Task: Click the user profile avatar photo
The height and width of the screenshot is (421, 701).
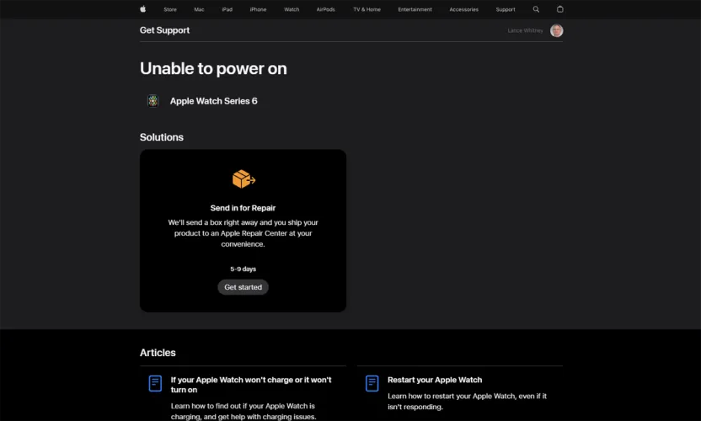Action: [x=557, y=30]
